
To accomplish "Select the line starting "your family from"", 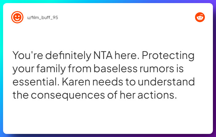I will [98, 69].
